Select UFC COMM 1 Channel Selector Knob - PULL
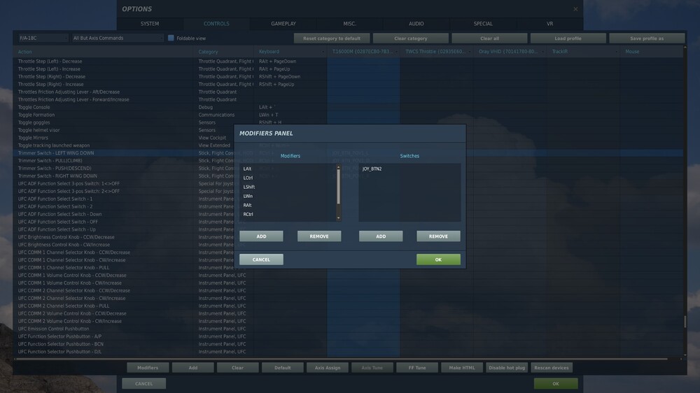The image size is (700, 393). pyautogui.click(x=348, y=268)
